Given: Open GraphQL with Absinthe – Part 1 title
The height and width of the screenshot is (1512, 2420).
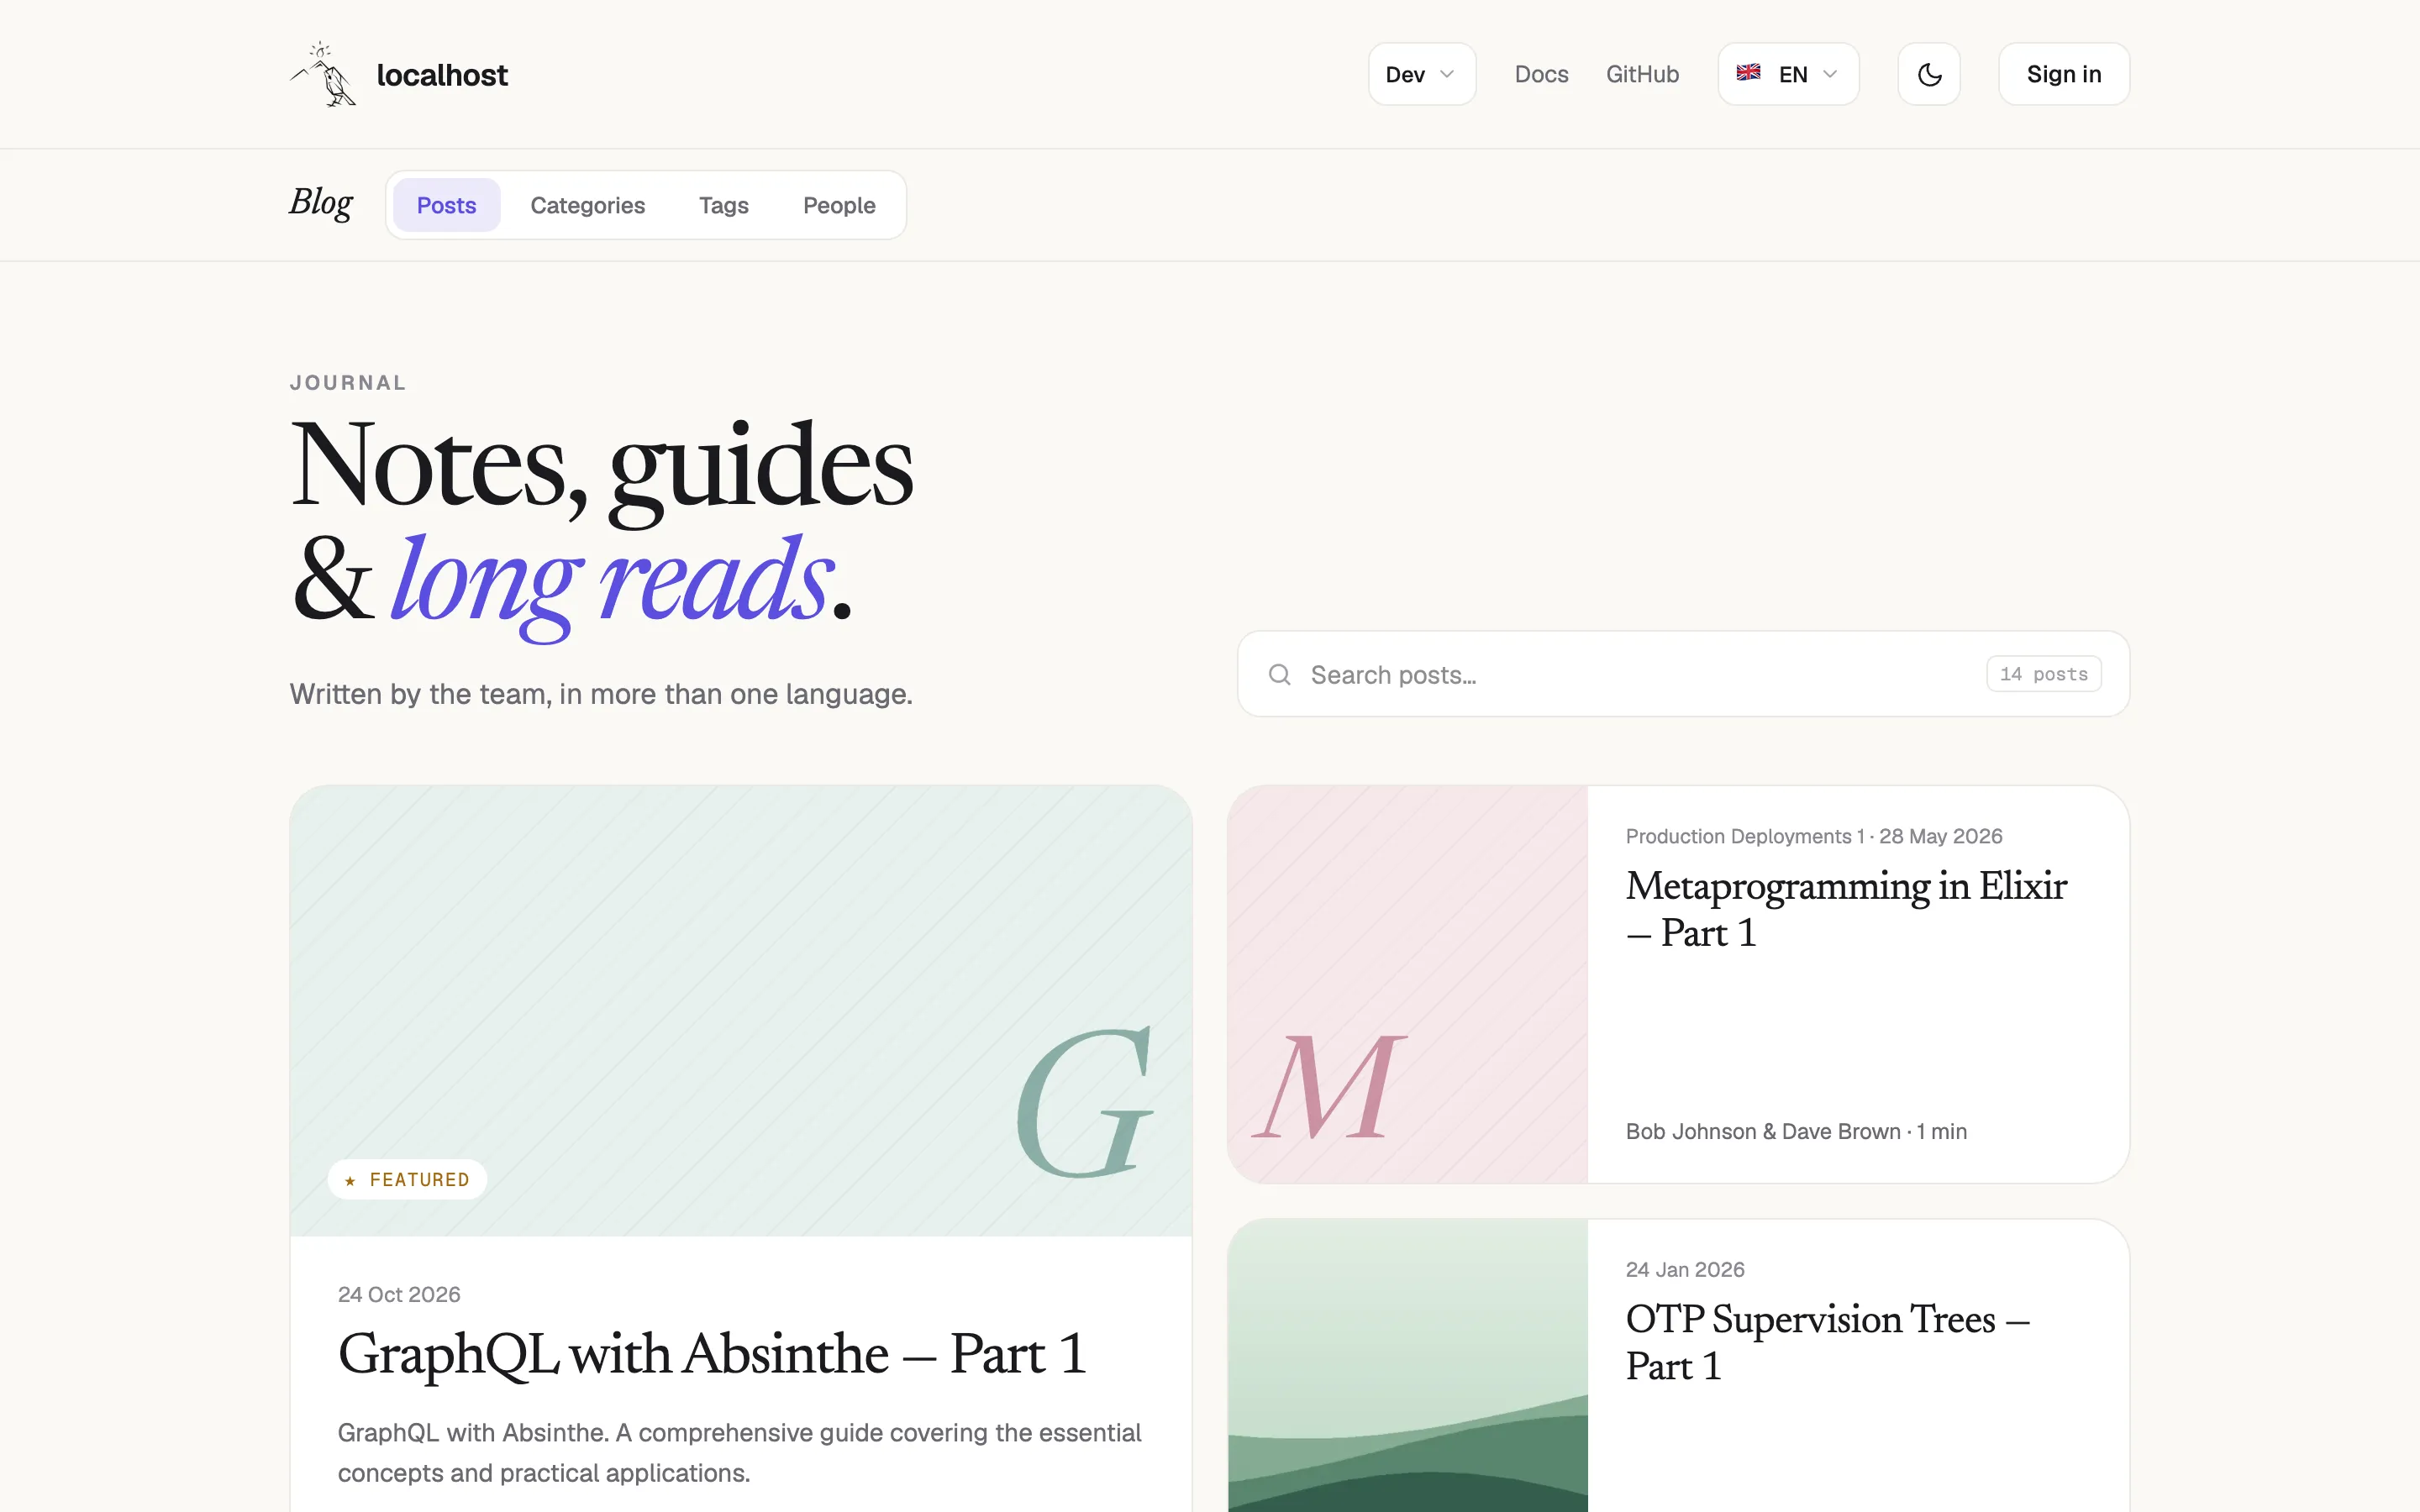Looking at the screenshot, I should coord(712,1354).
